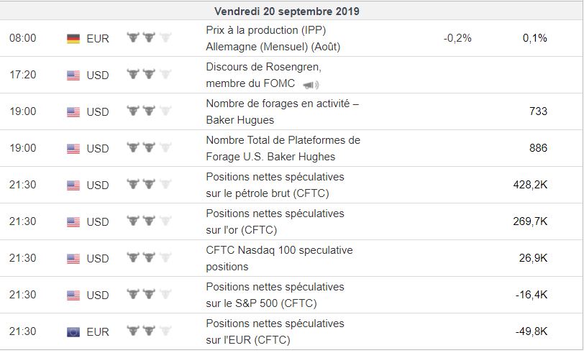Click the German flag icon in 08:00 row

pos(73,39)
